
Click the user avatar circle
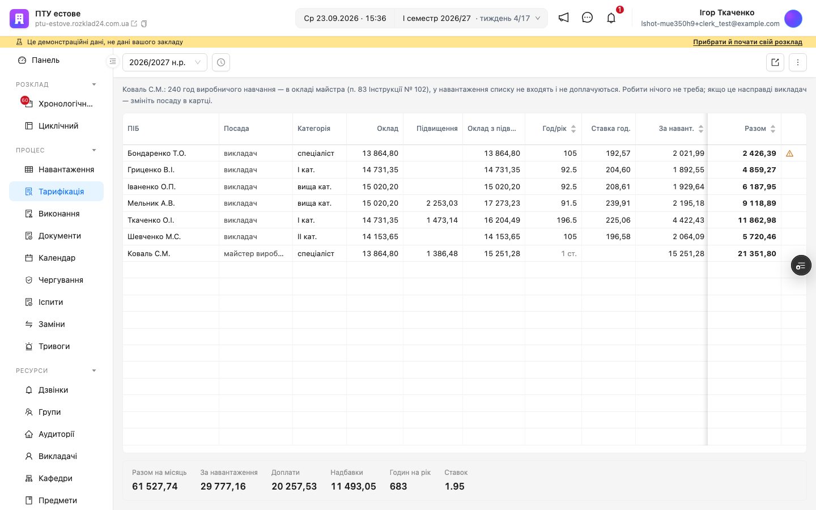pos(793,18)
